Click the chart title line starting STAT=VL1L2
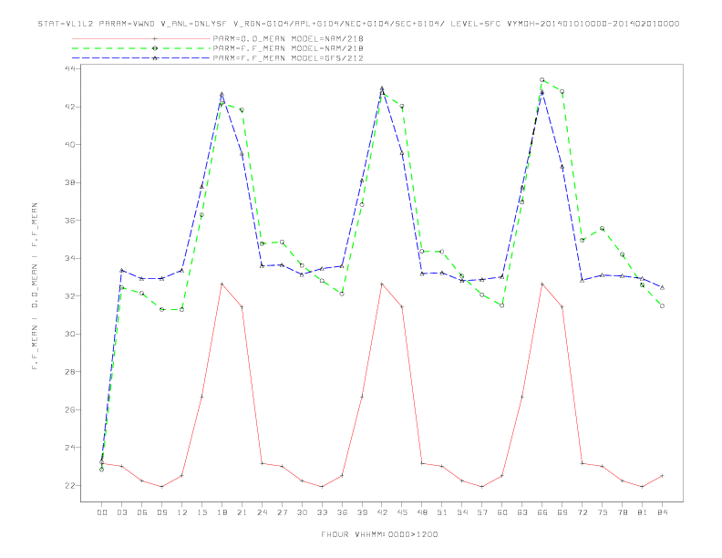 [358, 24]
